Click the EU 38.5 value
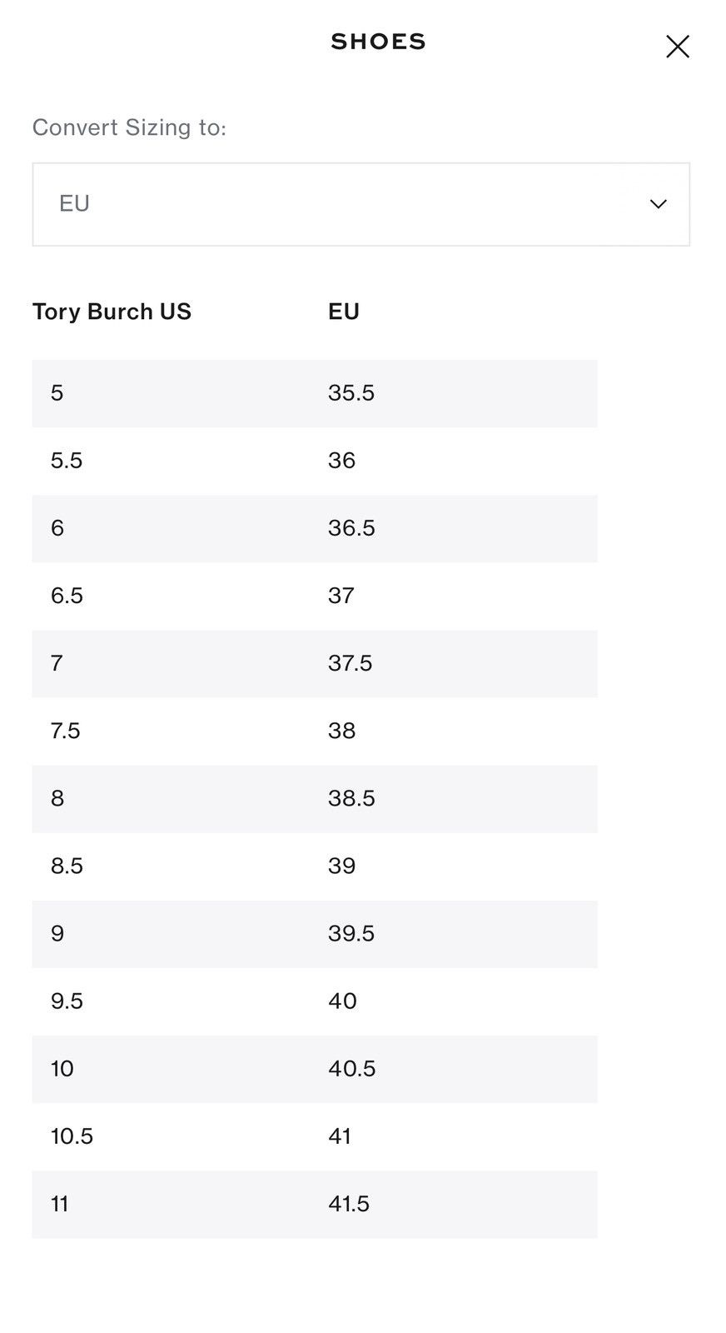Screen dimensions: 726x1333 pos(351,798)
